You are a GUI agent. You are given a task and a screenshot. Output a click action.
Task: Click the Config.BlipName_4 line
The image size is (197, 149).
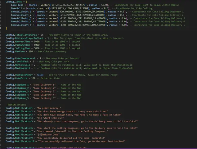click(x=43, y=95)
